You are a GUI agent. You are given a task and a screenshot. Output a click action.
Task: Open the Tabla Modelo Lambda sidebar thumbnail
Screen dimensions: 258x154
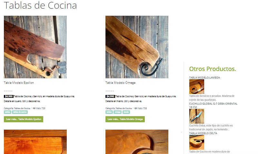point(197,87)
